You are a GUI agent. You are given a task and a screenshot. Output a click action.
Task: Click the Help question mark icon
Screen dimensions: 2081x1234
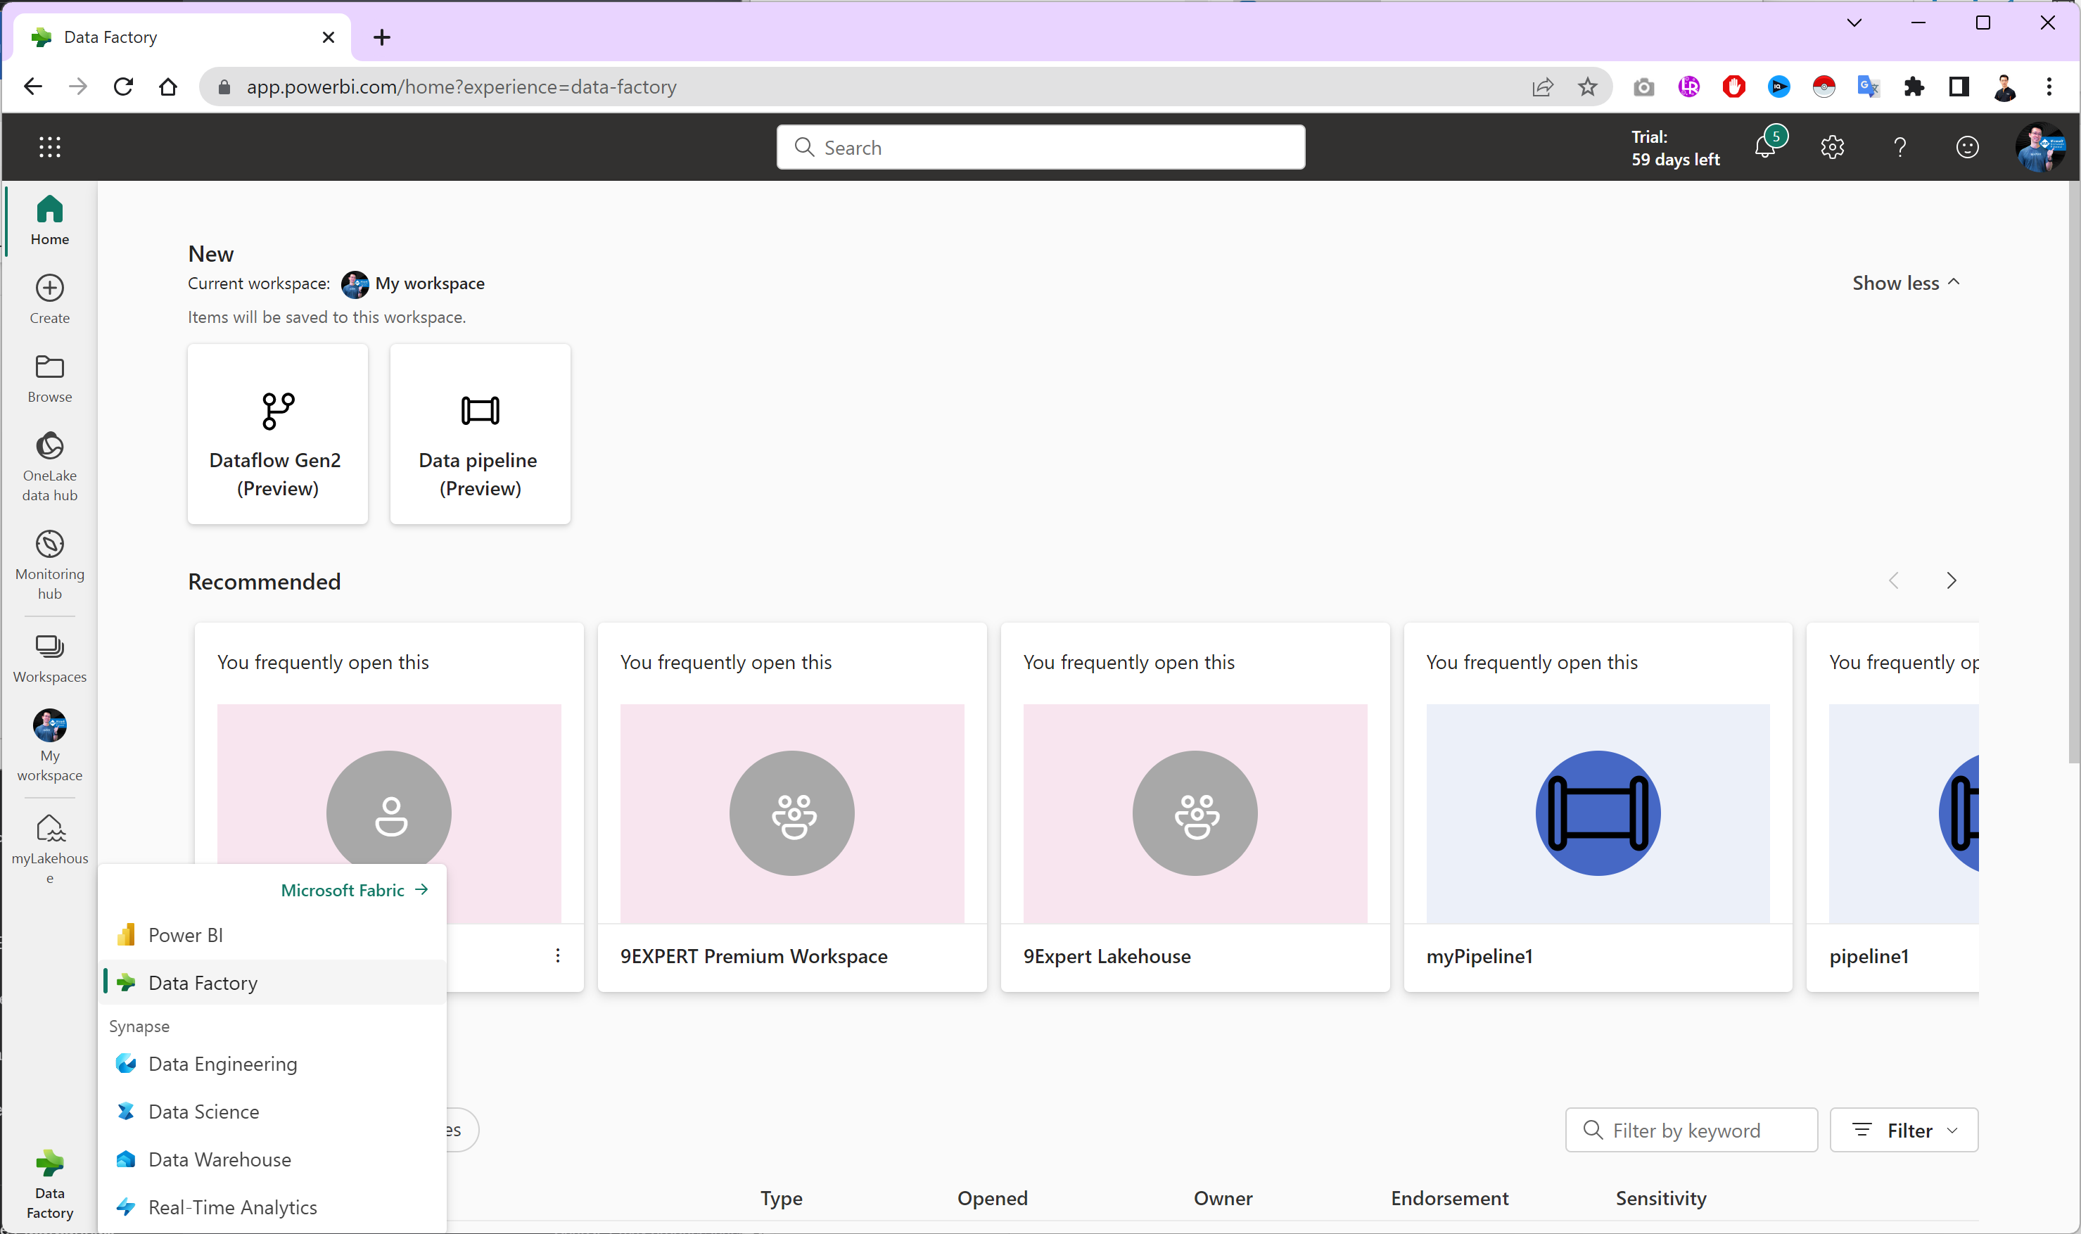click(1899, 147)
